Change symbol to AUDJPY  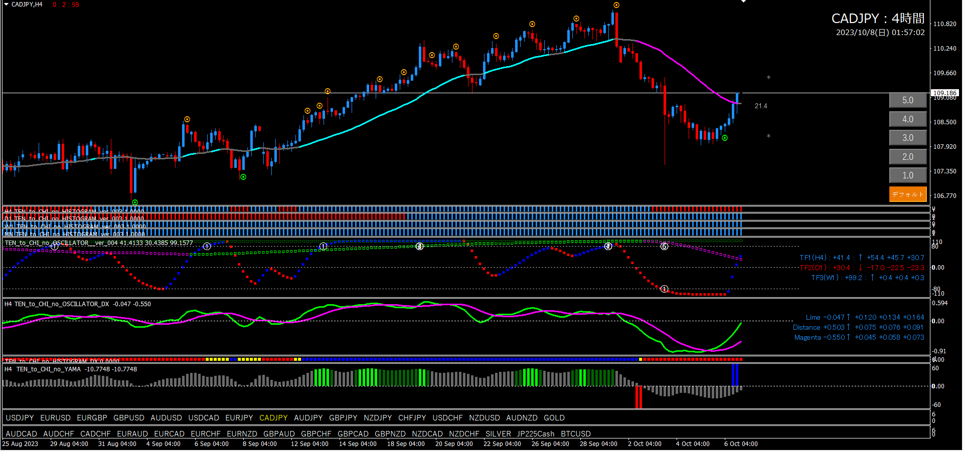click(x=308, y=418)
